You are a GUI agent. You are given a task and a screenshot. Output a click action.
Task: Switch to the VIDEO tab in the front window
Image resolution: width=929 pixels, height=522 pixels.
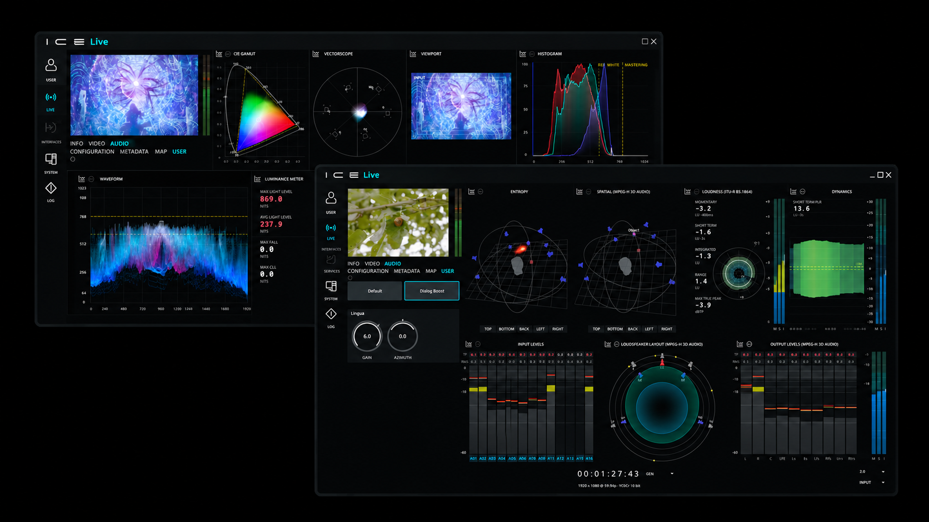tap(372, 264)
